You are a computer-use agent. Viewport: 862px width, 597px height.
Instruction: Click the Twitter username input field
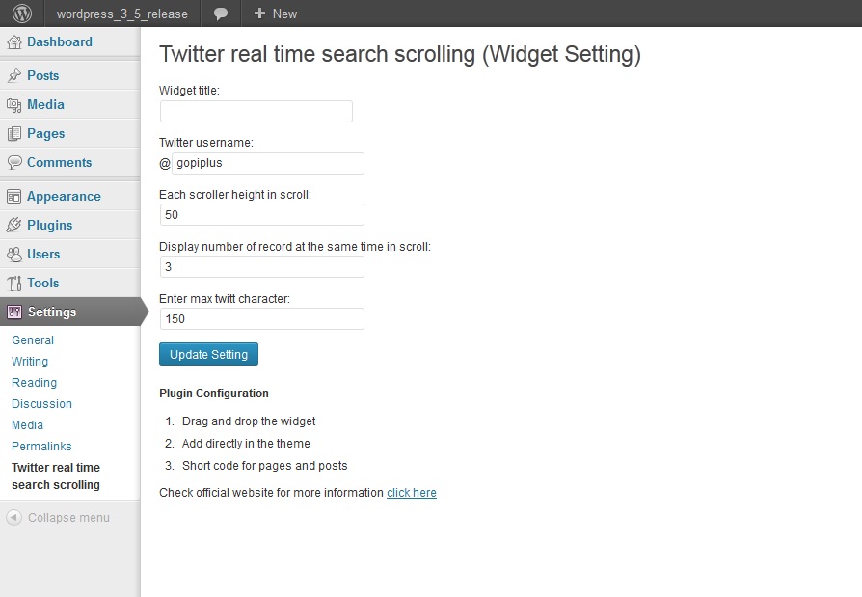click(x=268, y=163)
